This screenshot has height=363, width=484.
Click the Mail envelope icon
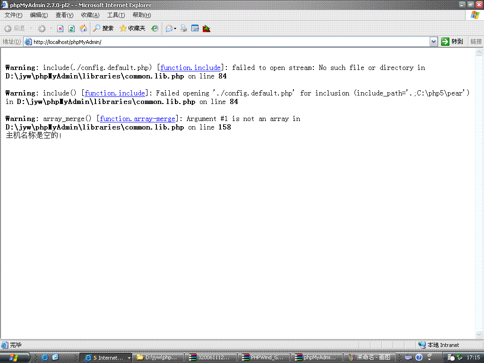click(x=169, y=28)
